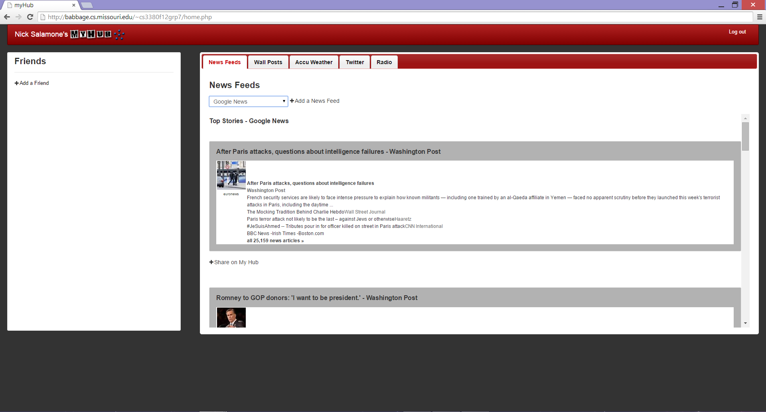Screen dimensions: 766x412
Task: Click the Romney photo thumbnail
Action: click(x=231, y=318)
